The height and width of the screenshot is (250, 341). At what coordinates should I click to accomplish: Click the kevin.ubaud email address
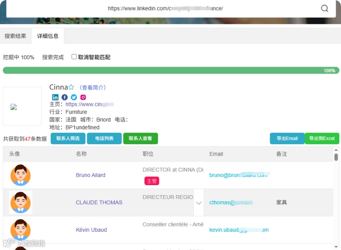pyautogui.click(x=239, y=230)
